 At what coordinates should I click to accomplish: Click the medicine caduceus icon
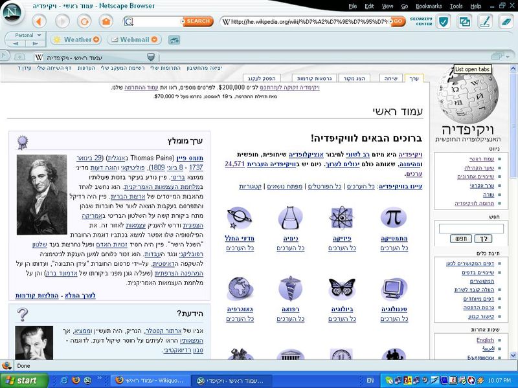tap(290, 288)
